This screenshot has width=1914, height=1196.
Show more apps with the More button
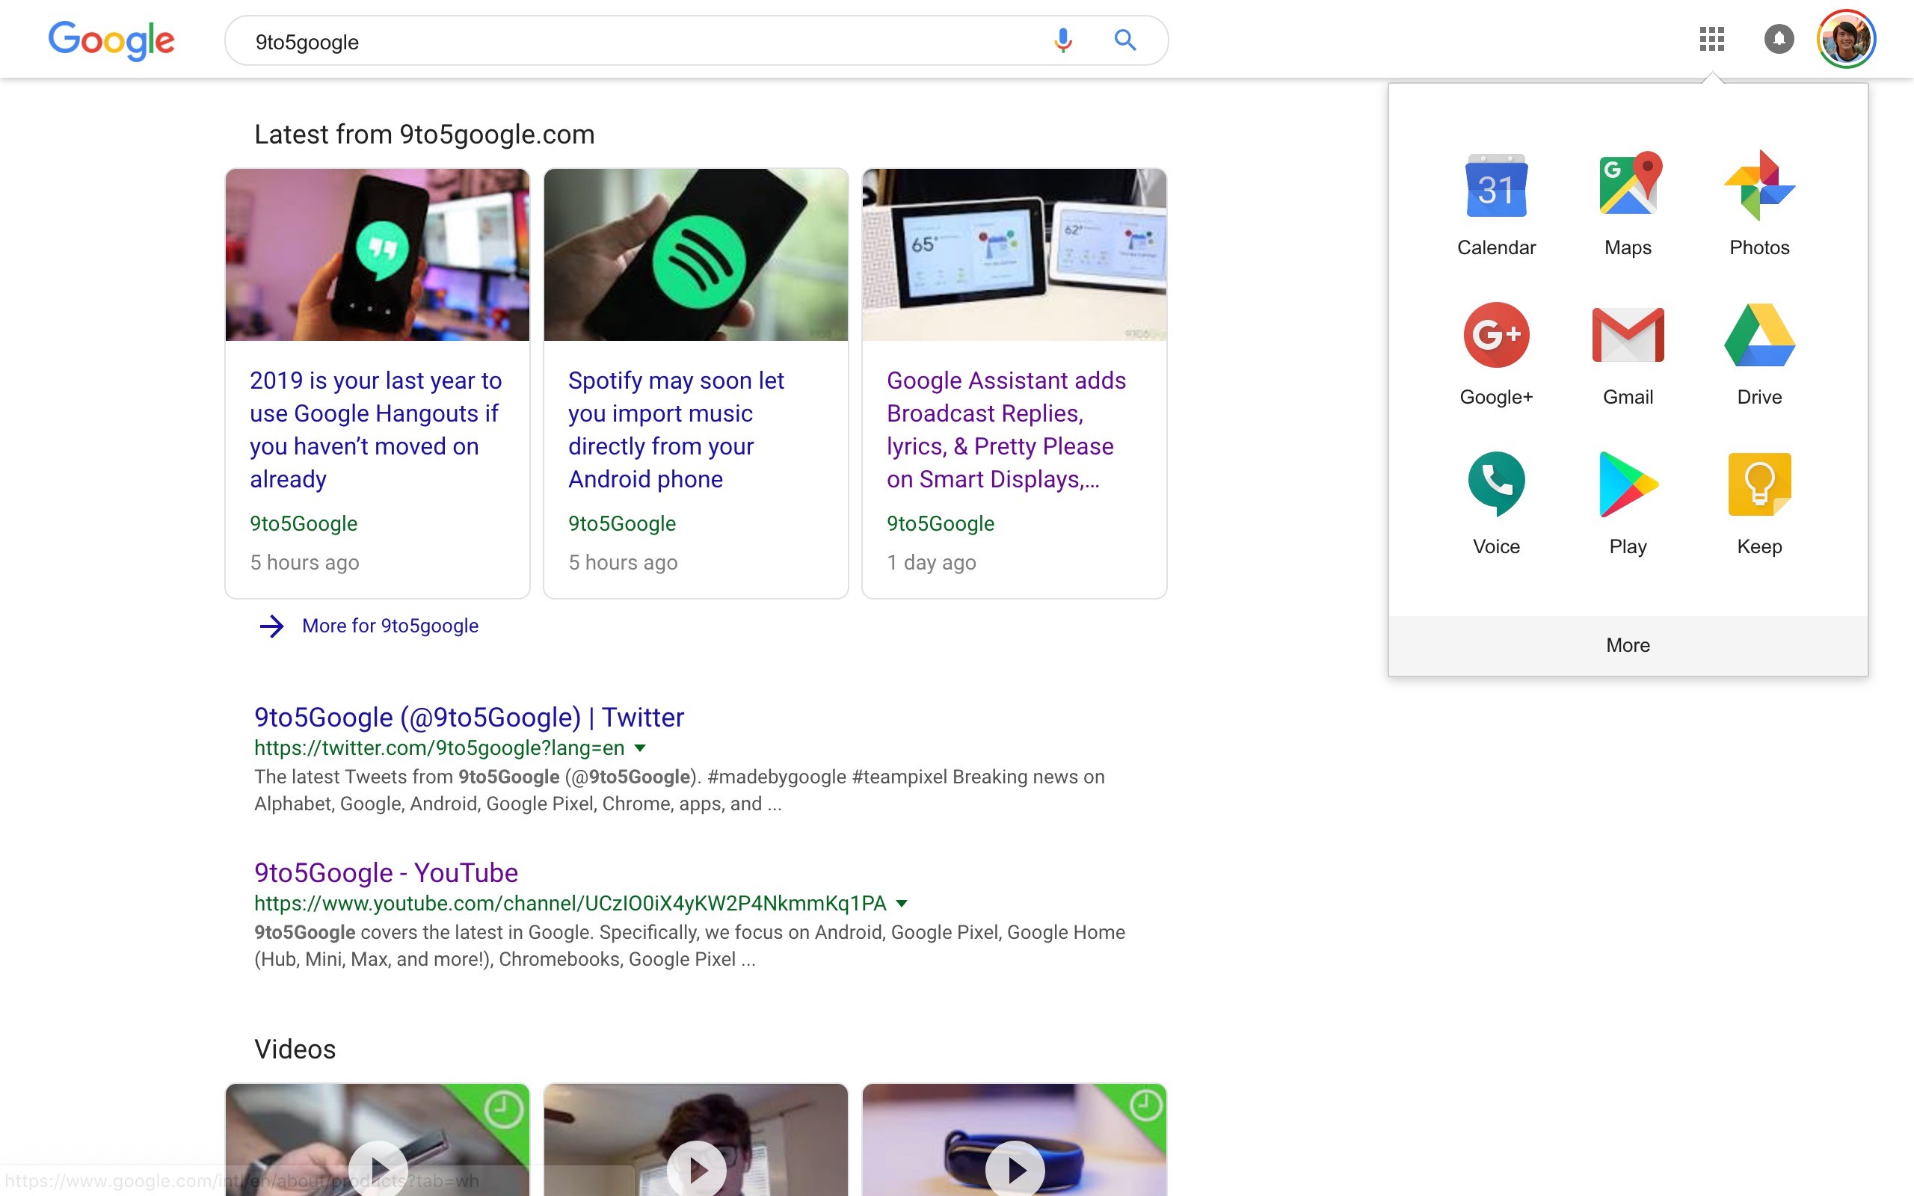pyautogui.click(x=1628, y=645)
